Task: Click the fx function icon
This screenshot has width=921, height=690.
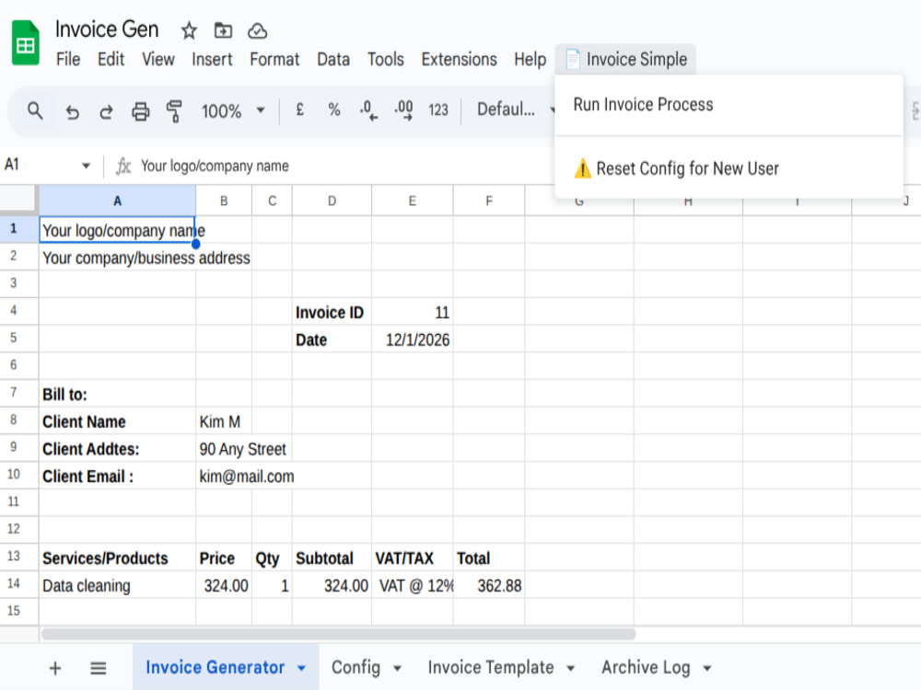Action: (122, 166)
